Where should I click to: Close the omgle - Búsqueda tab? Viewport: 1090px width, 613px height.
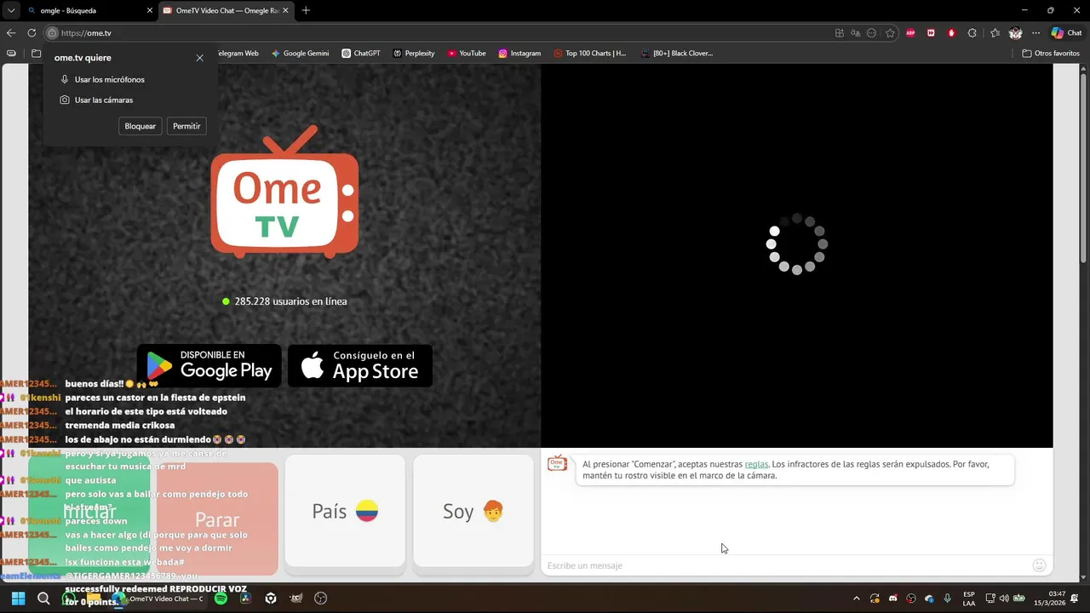coord(150,10)
